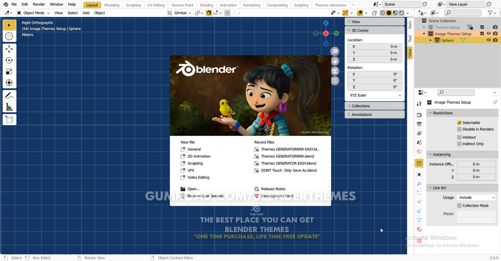Open the Modifiers wrench properties tab

419,184
